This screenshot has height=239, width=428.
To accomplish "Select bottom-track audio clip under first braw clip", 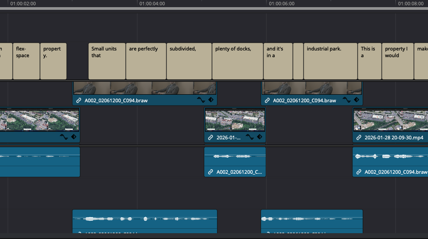I will coord(144,221).
